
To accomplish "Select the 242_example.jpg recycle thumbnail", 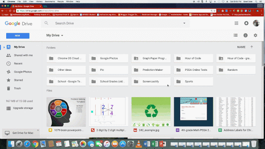I will (x=151, y=112).
